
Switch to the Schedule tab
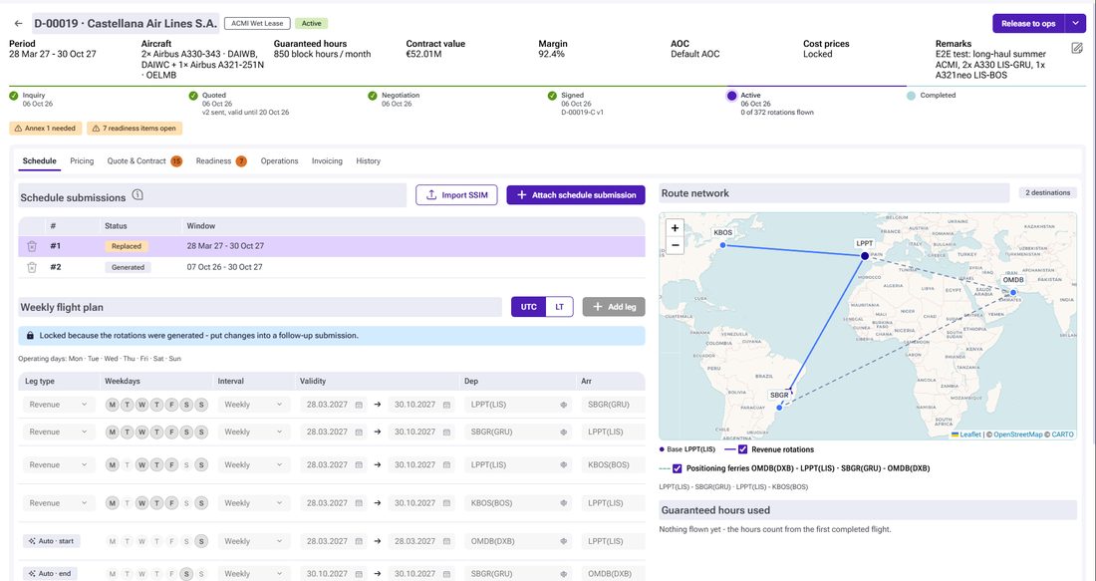tap(39, 160)
